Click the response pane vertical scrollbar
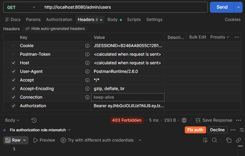Screen dimensions: 245x156 240,151
